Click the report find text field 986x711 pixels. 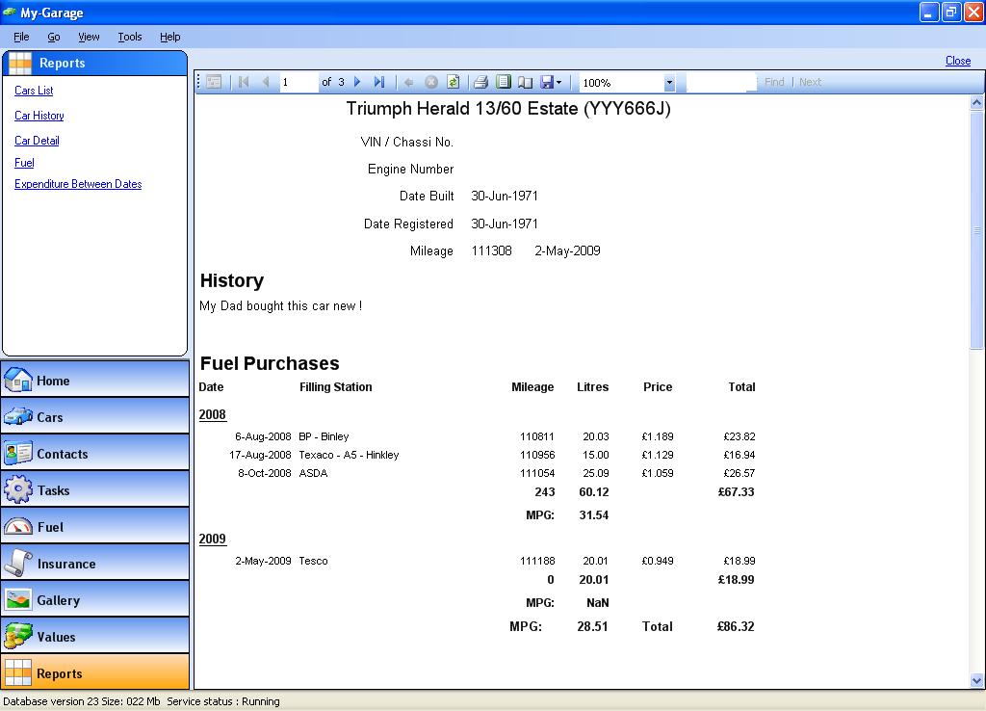tap(720, 83)
